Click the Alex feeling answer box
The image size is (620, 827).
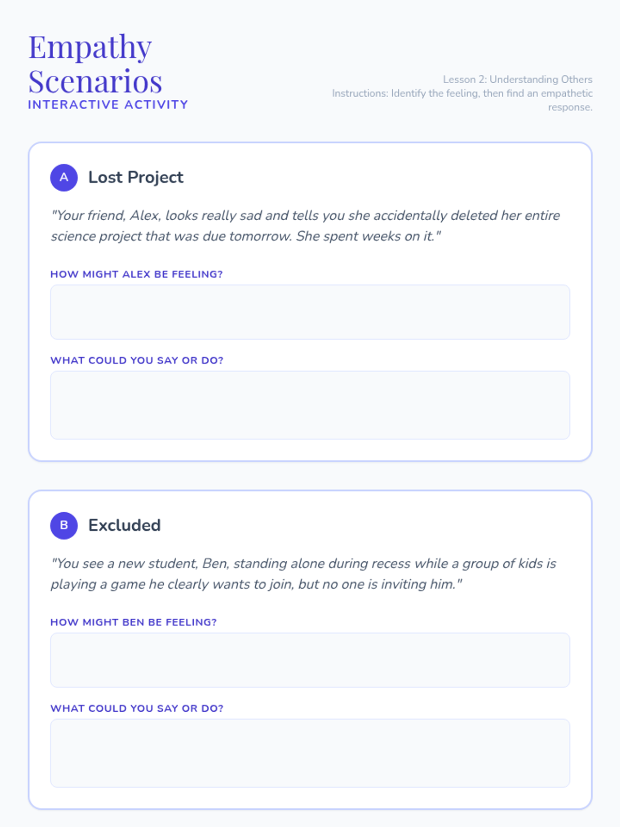[310, 312]
